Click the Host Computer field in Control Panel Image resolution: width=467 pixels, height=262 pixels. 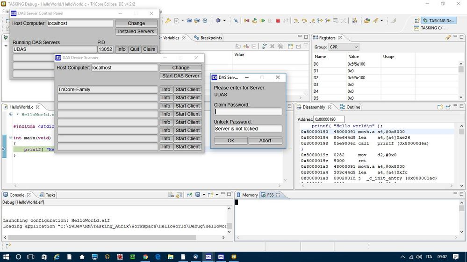[80, 23]
